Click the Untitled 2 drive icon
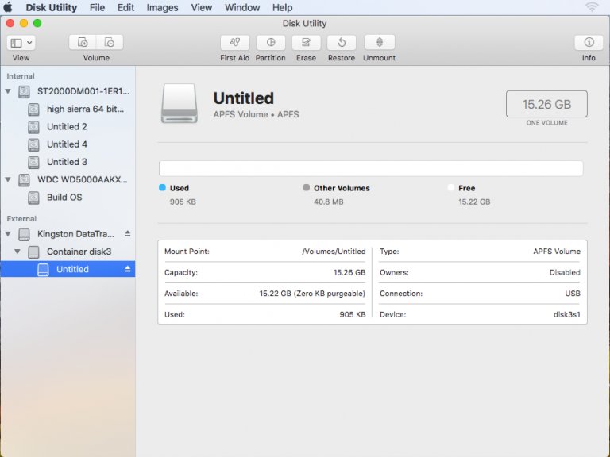 (34, 127)
